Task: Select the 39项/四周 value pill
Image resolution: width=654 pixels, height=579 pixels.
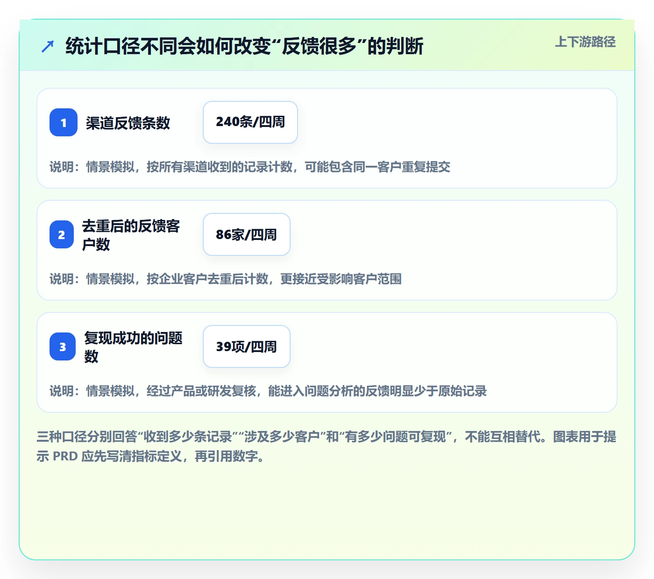Action: pos(247,346)
